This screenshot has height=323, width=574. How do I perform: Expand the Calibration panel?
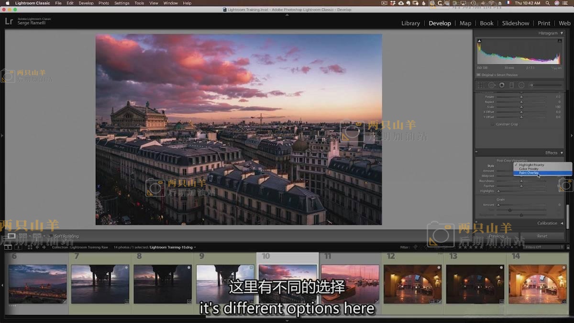click(562, 223)
